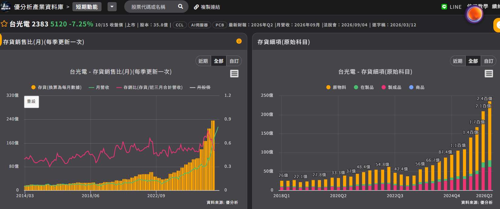
Task: Click the search magnifier icon
Action: [181, 6]
